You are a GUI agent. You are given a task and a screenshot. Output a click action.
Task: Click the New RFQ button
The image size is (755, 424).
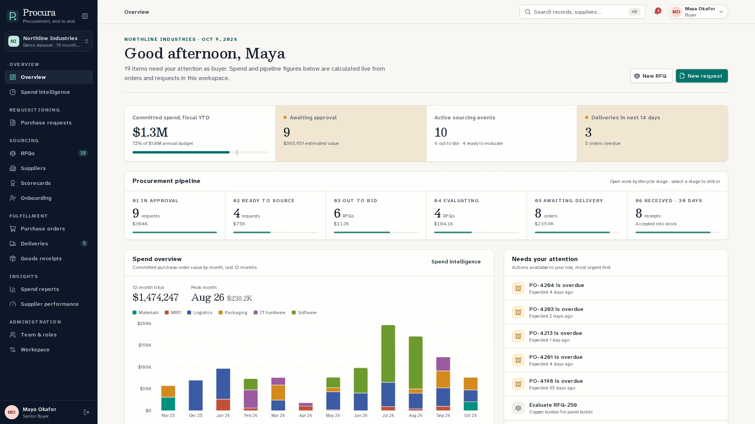coord(651,76)
